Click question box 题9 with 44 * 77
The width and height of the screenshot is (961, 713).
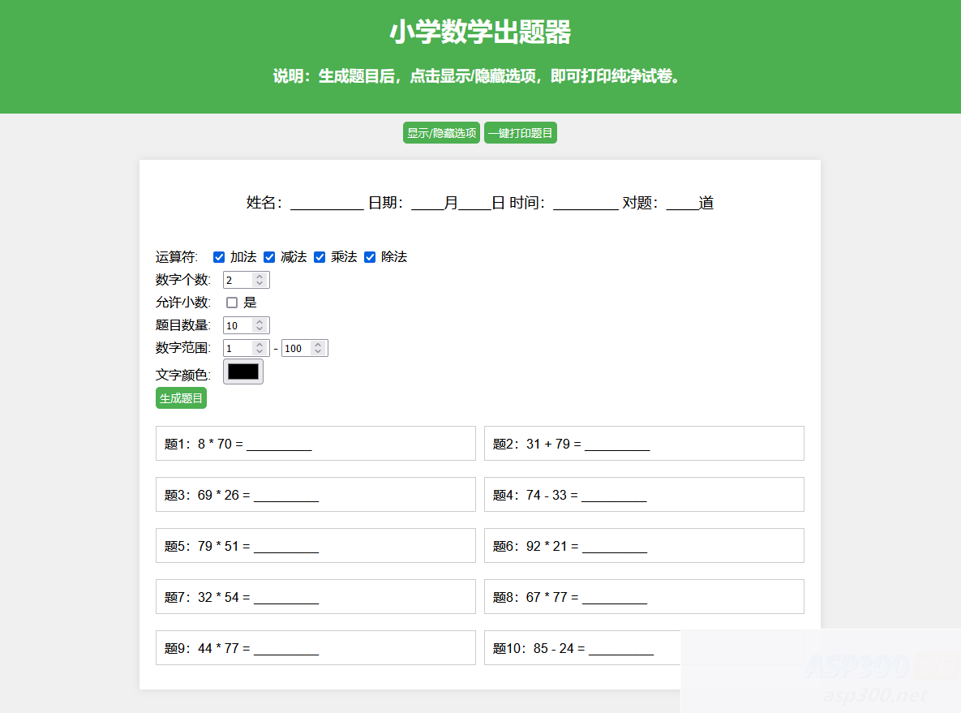point(315,648)
